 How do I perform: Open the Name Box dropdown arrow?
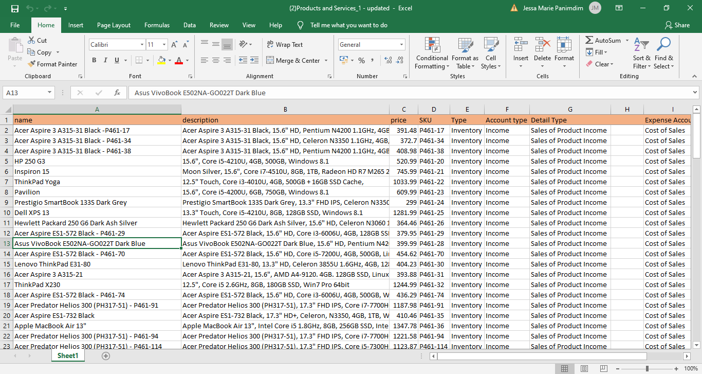point(50,93)
